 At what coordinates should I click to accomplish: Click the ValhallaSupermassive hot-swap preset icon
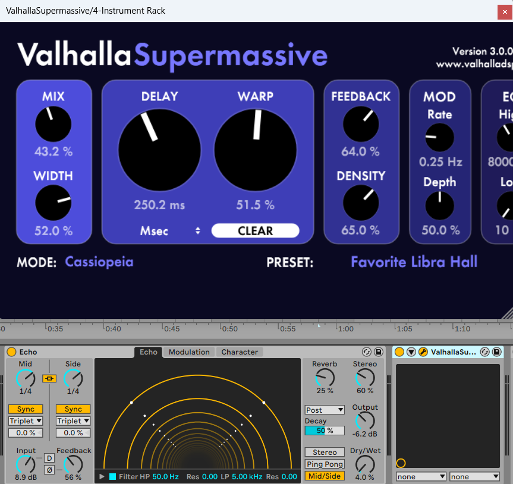[x=484, y=352]
